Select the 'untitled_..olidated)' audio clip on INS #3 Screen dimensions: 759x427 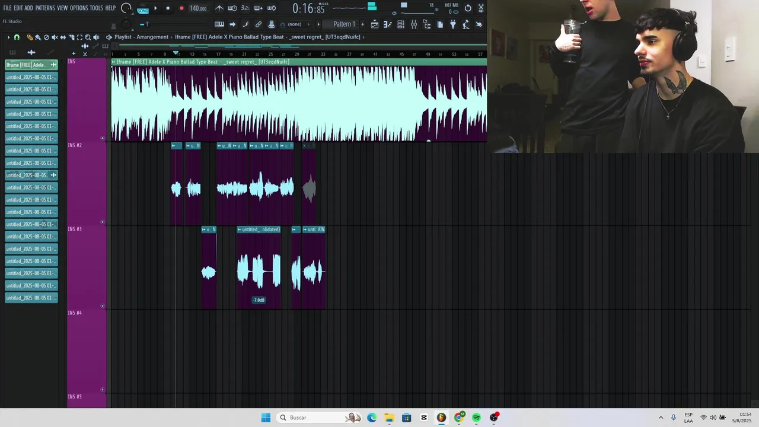point(259,268)
